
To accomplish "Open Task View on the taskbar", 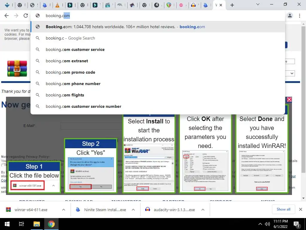I will point(21,224).
